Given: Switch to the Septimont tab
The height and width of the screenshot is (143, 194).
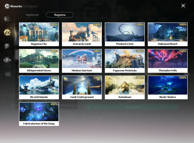Looking at the screenshot, I should [32, 15].
